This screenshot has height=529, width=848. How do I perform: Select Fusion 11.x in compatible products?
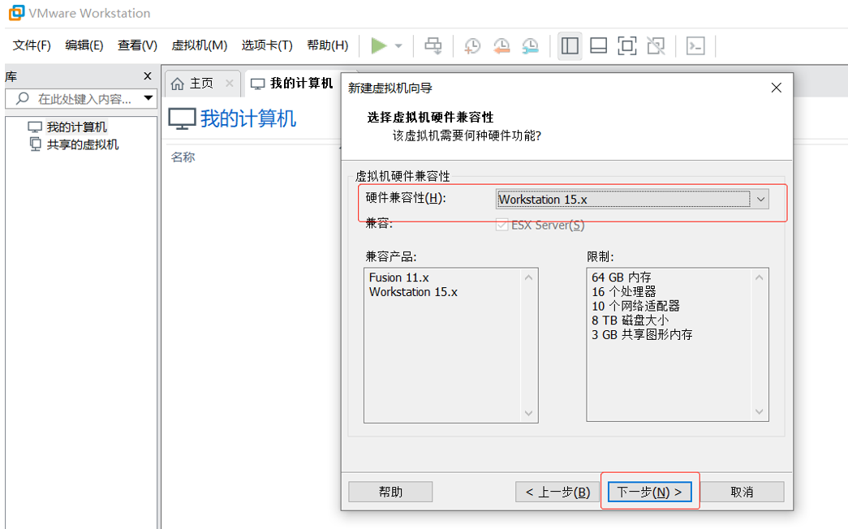point(399,277)
